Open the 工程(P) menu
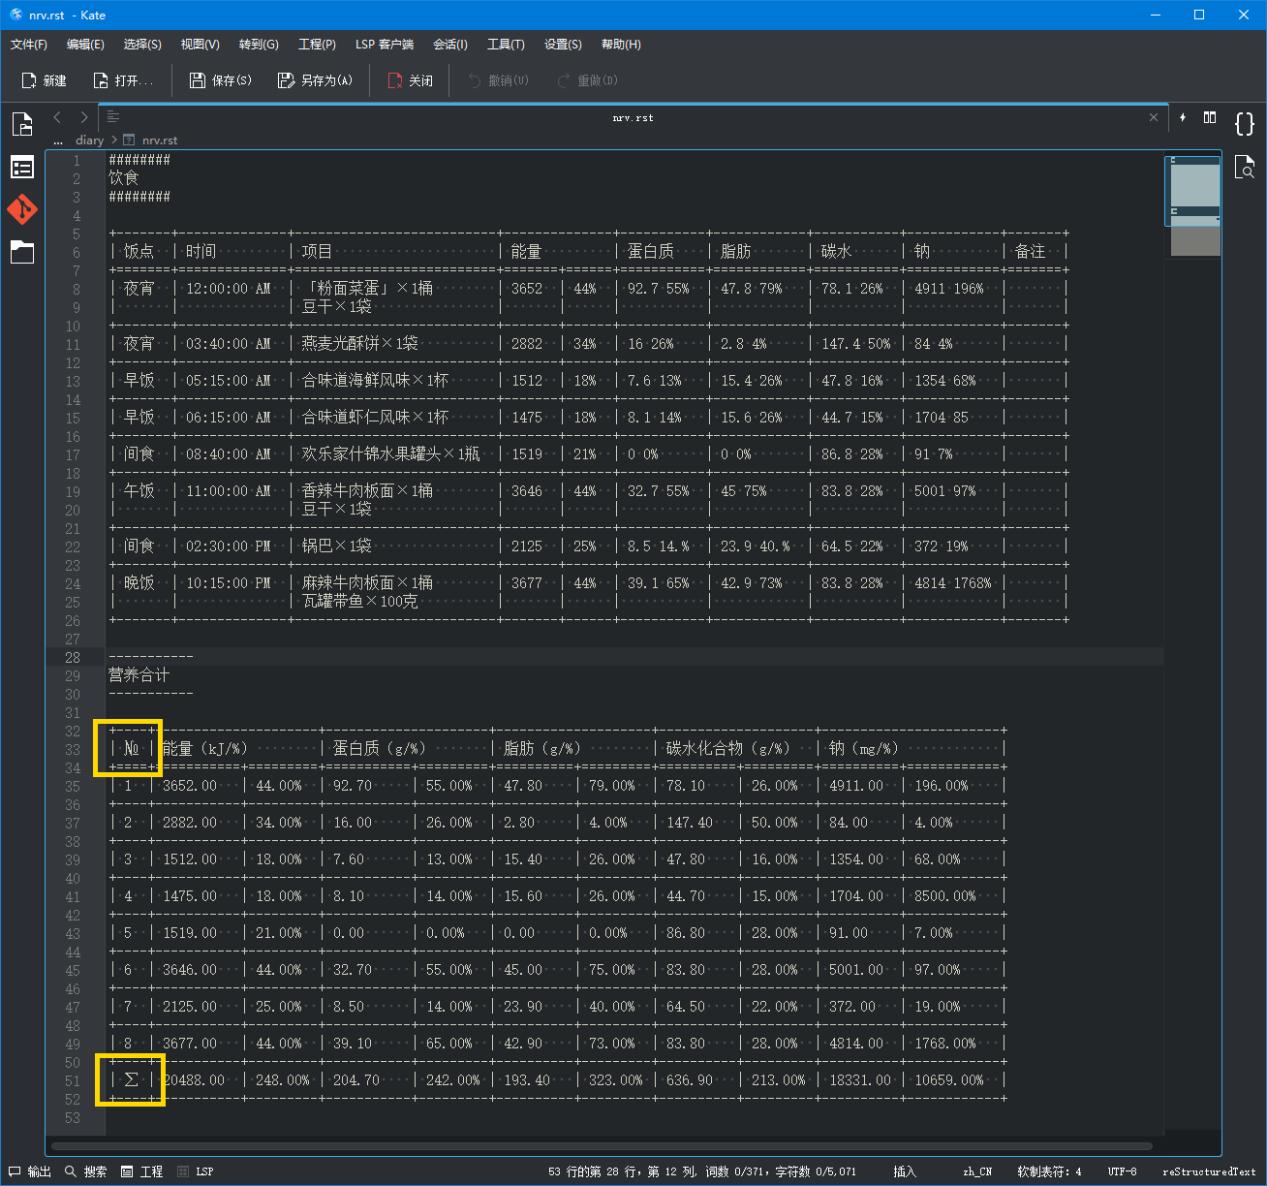The width and height of the screenshot is (1267, 1186). [x=317, y=45]
